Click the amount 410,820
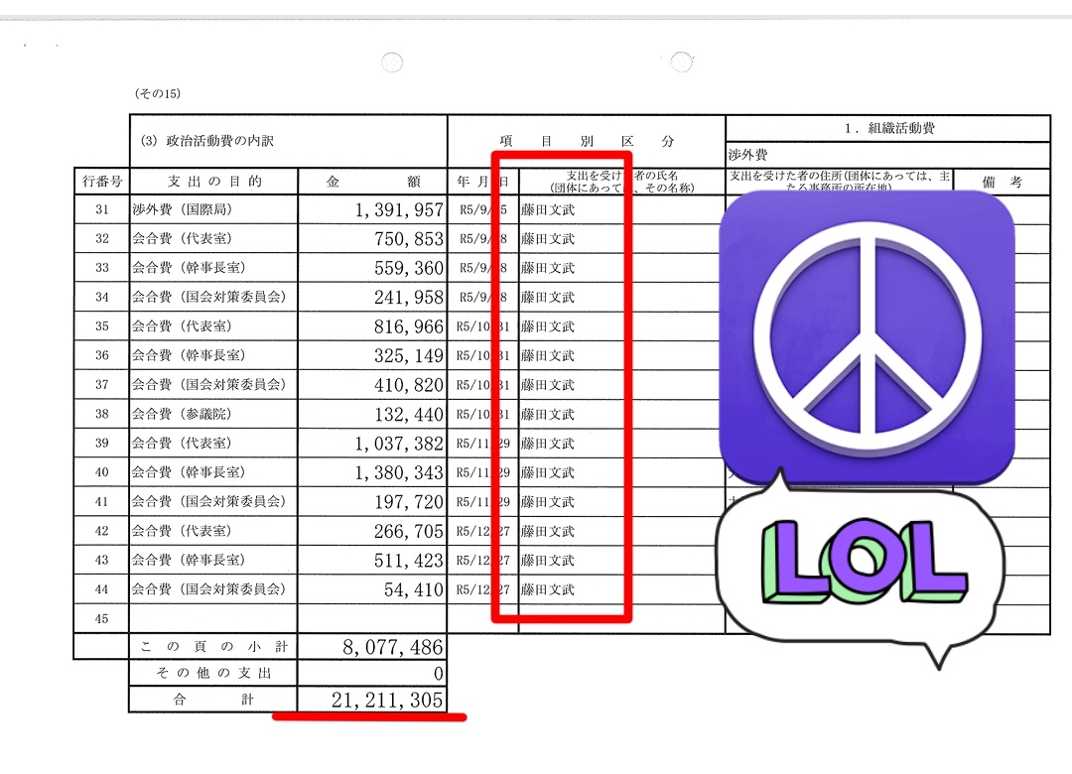Viewport: 1072px width, 774px height. coord(409,385)
